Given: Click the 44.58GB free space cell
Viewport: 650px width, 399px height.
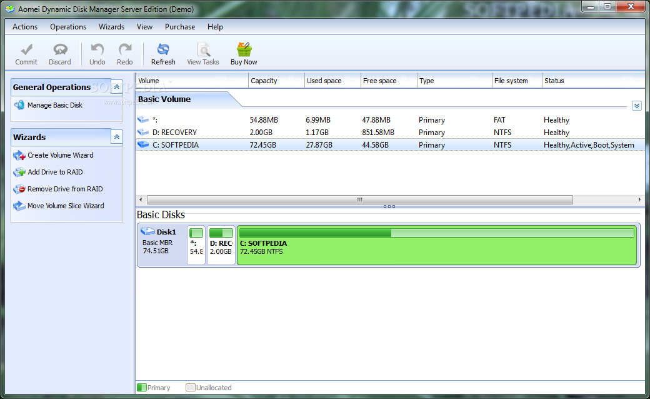Looking at the screenshot, I should click(375, 144).
